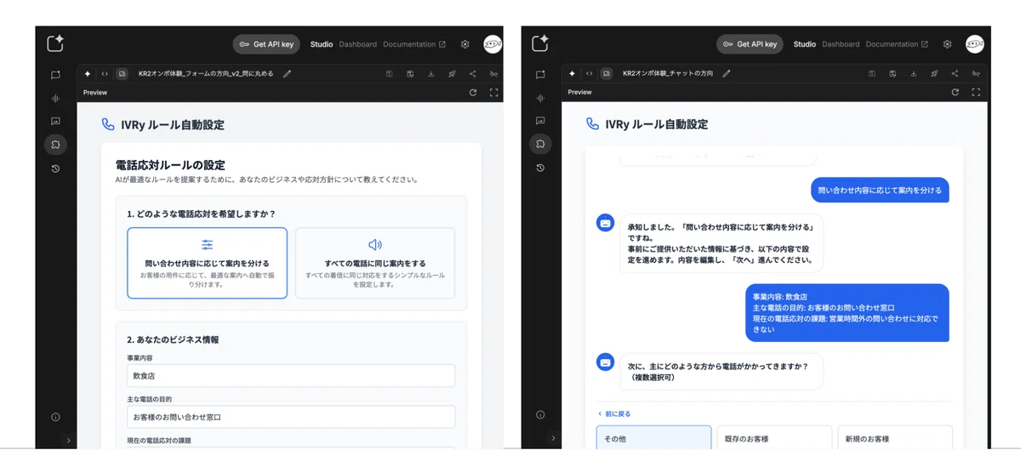Click the blue 問い合わせ内容に応じて案内を分ける chat bubble
The height and width of the screenshot is (450, 1021).
click(x=880, y=190)
